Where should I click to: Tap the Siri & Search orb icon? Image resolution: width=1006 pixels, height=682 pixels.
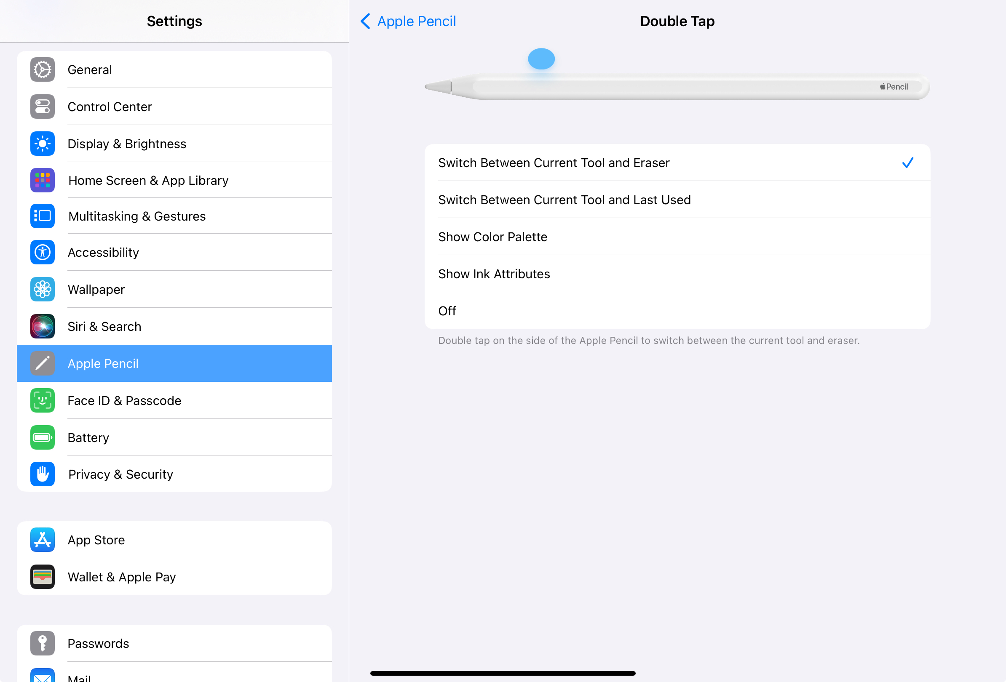[43, 326]
